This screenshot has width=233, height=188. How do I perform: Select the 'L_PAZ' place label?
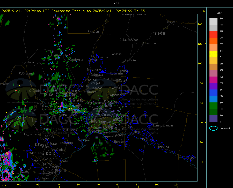point(192,158)
